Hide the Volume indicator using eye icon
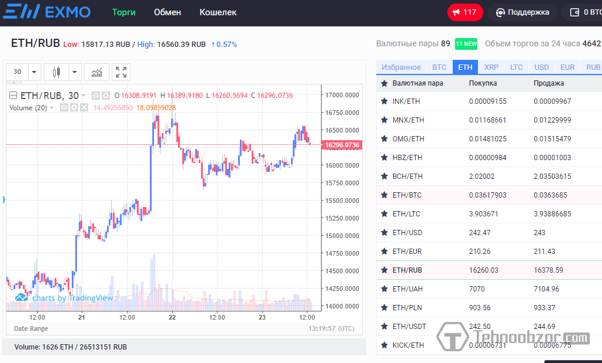602x363 pixels. pyautogui.click(x=65, y=107)
